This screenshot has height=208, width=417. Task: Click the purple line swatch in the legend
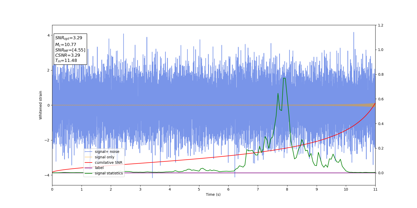point(89,168)
